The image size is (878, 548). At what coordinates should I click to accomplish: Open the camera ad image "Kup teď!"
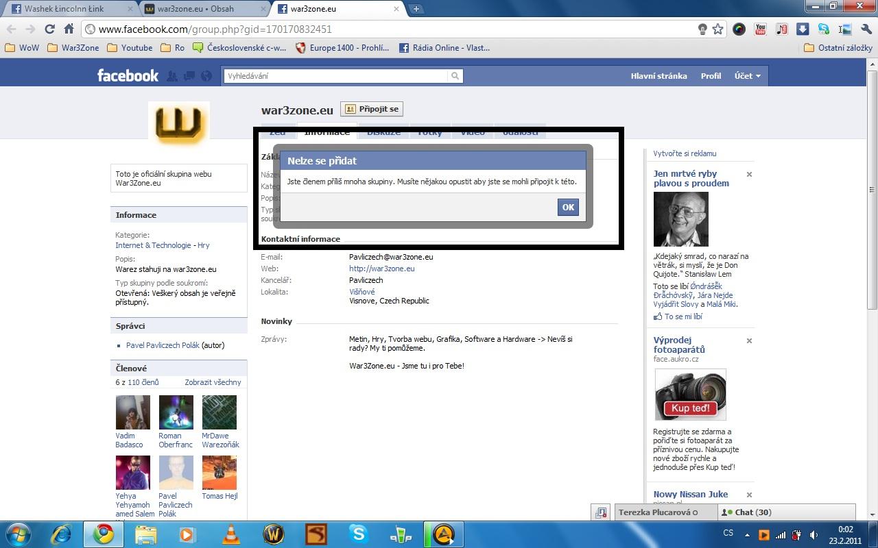coord(690,395)
